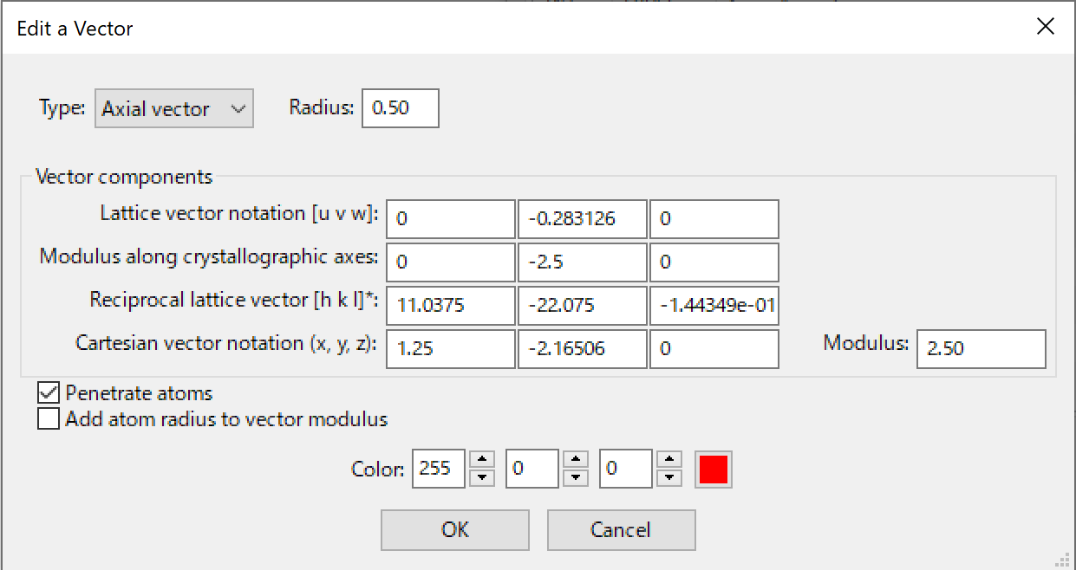Screen dimensions: 1076x570
Task: Select the crystallographic axes field with -2.5
Action: pyautogui.click(x=582, y=262)
